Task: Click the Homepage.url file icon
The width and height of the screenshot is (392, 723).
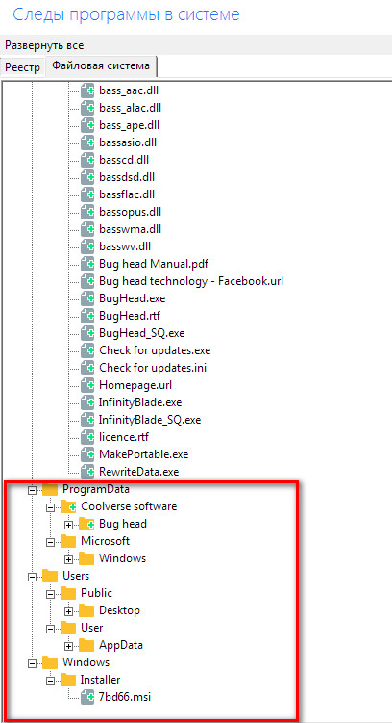Action: (87, 385)
